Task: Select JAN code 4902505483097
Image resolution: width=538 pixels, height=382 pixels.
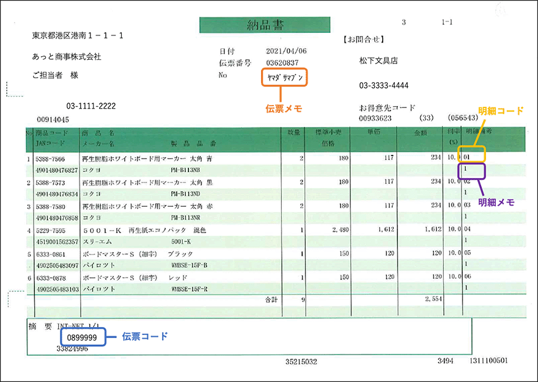Action: click(x=57, y=265)
